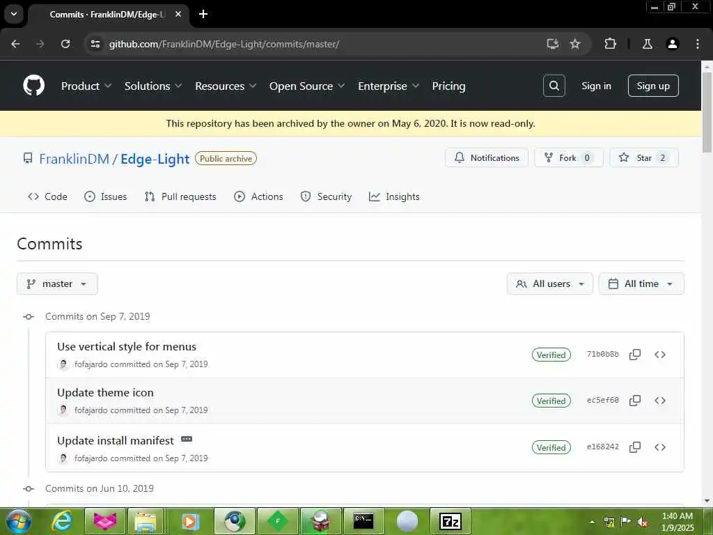The height and width of the screenshot is (535, 713).
Task: Open FranklinDM owner profile link
Action: pos(74,159)
